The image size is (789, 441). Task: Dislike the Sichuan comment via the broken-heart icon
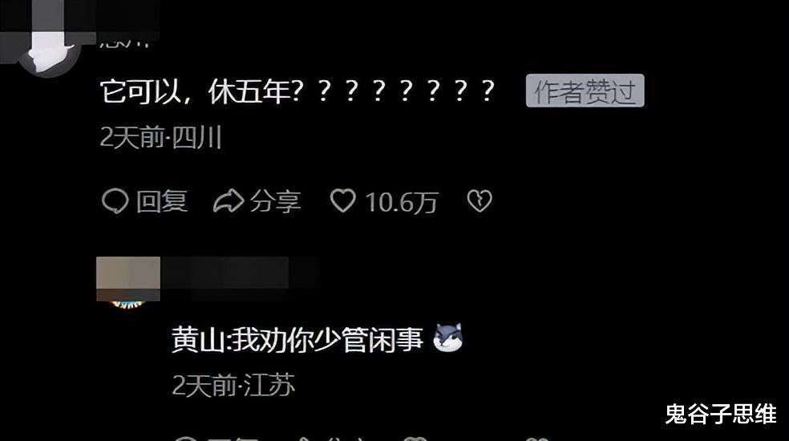coord(479,201)
